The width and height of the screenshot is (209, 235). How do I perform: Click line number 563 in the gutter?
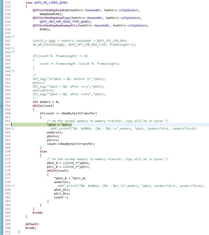[x=8, y=125]
